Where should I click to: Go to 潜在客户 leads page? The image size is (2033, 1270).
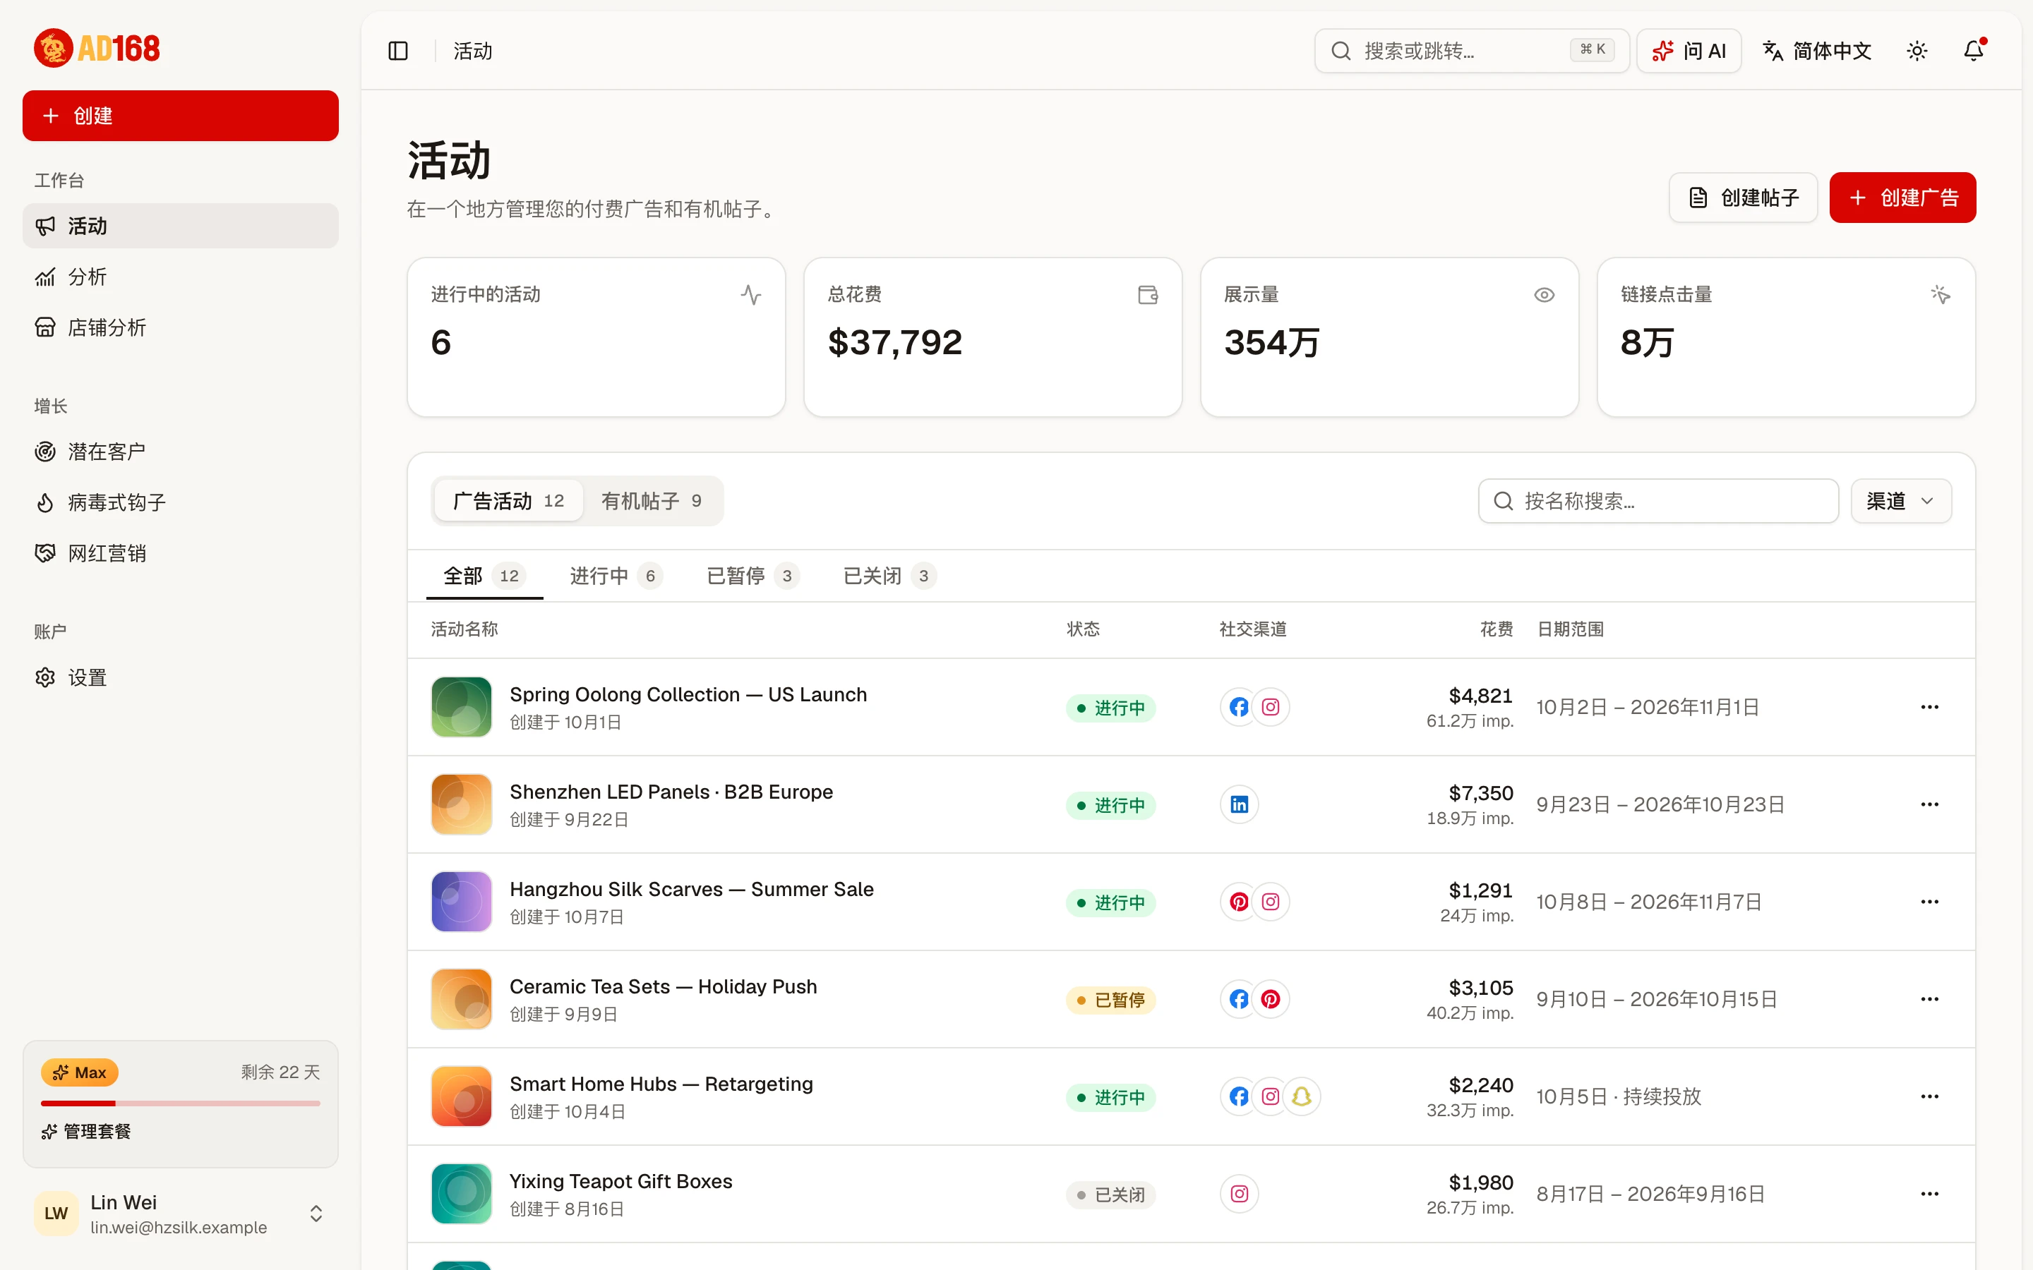click(180, 452)
